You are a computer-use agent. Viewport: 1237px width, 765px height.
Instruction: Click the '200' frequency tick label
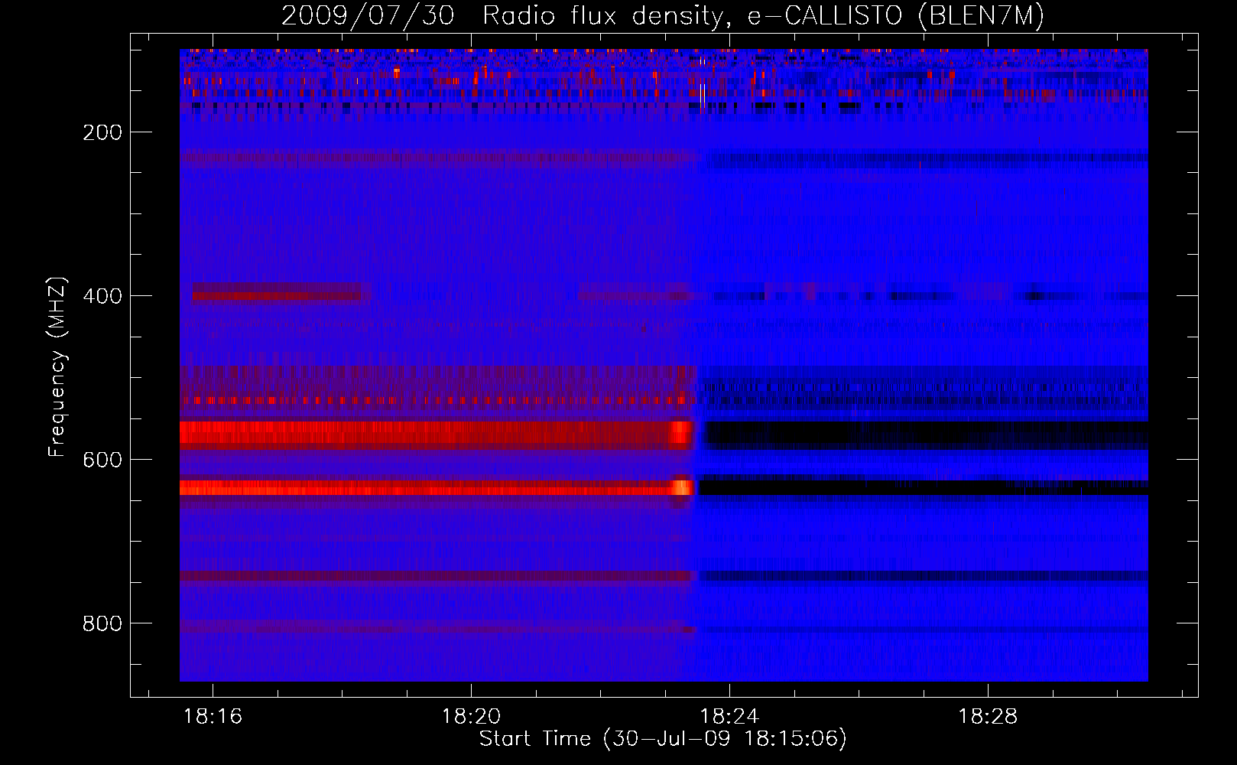pos(102,132)
